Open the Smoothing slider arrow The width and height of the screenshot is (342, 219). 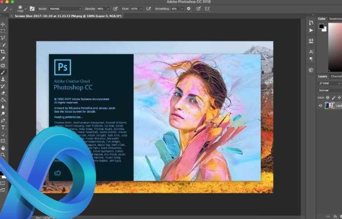[181, 9]
